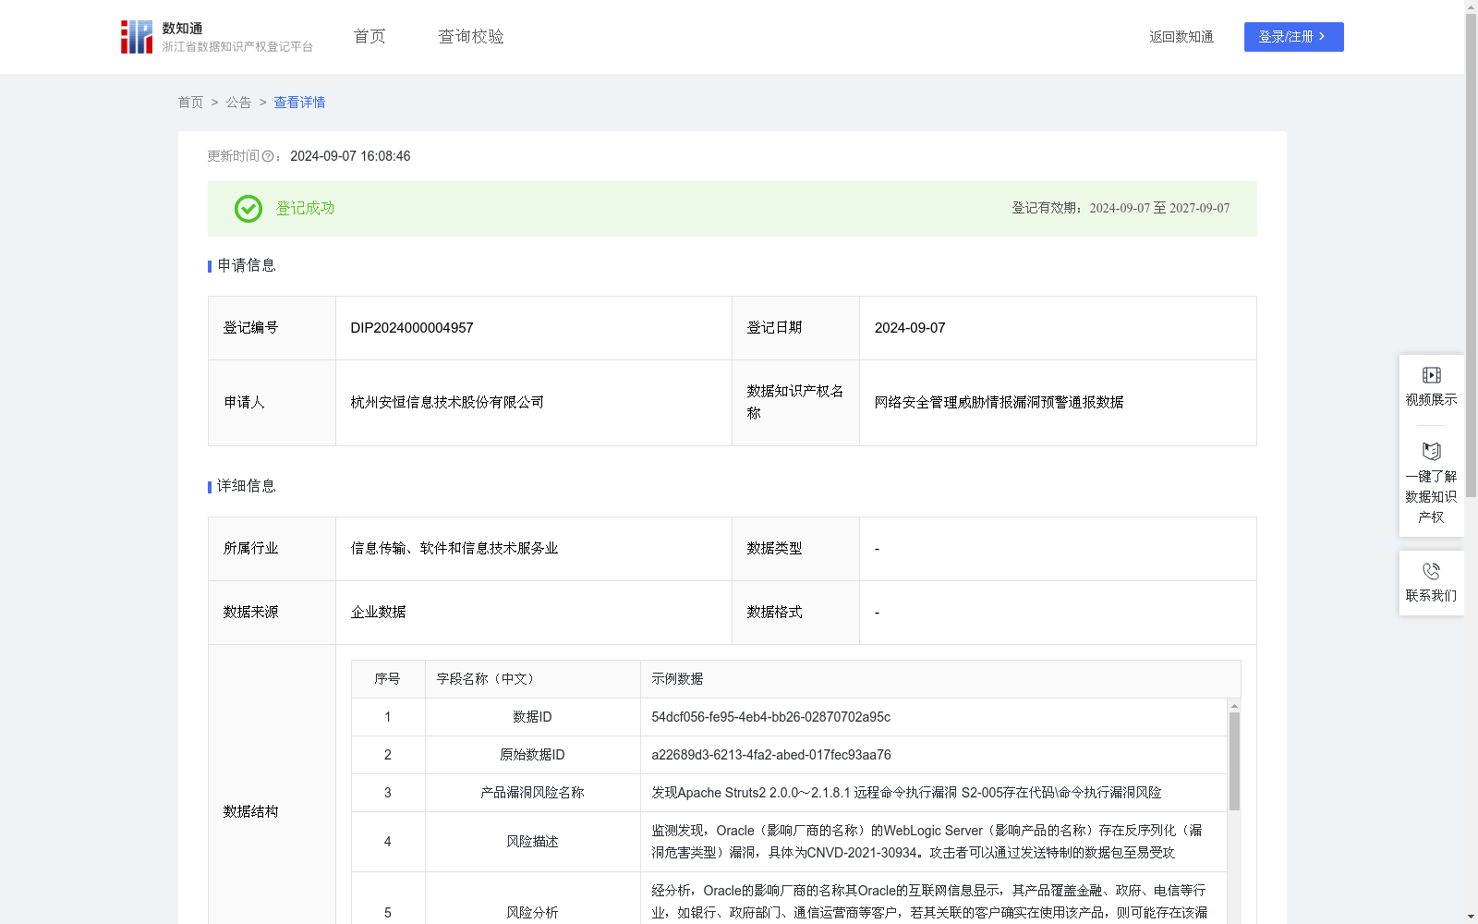Open the 首页 navigation menu item

click(369, 36)
